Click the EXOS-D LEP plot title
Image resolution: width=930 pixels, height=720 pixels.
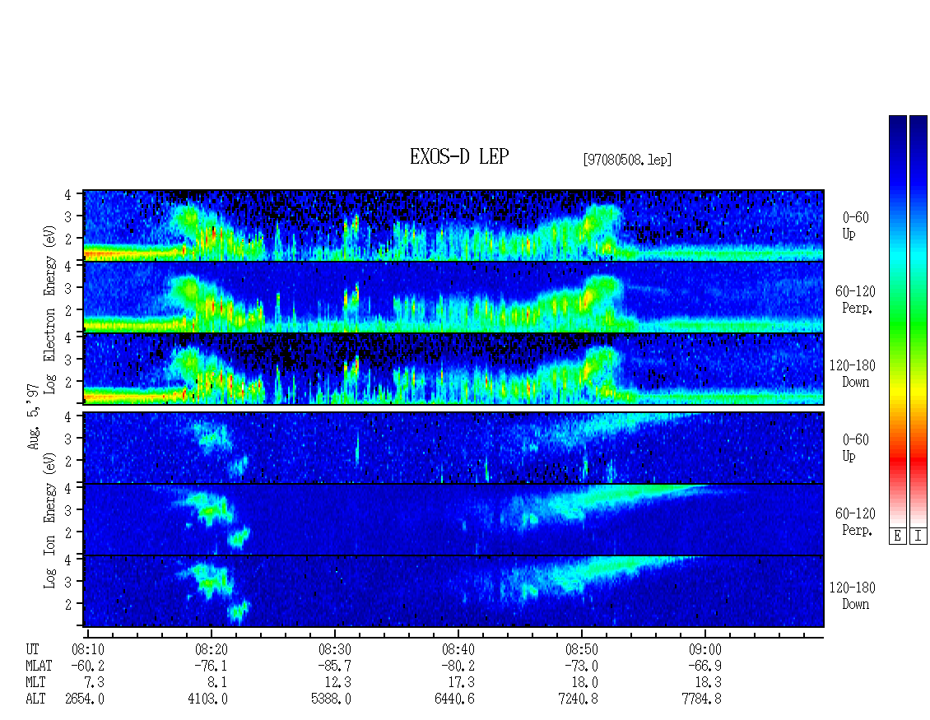point(459,157)
